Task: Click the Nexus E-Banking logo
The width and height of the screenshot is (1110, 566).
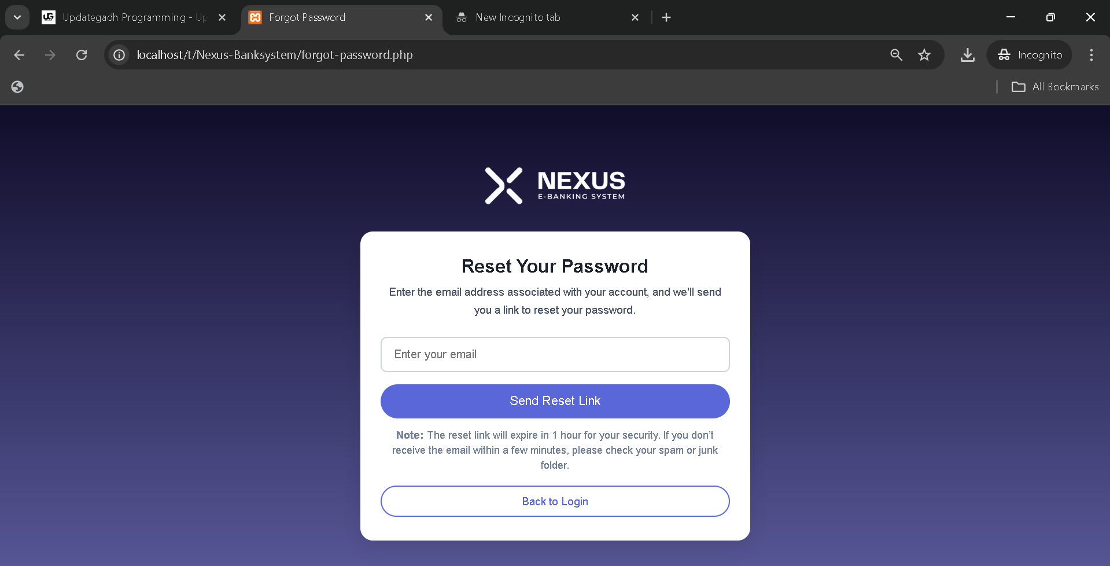Action: pos(555,186)
